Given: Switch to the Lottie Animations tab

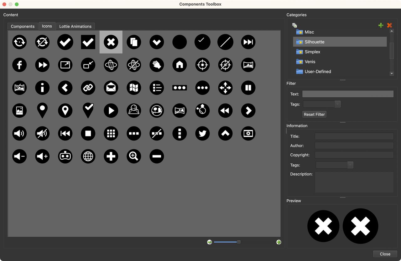Looking at the screenshot, I should tap(75, 26).
